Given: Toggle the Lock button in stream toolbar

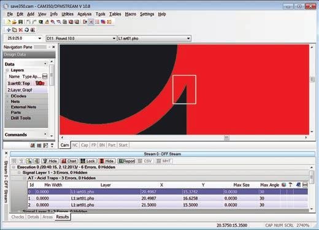Looking at the screenshot, I should [88, 161].
